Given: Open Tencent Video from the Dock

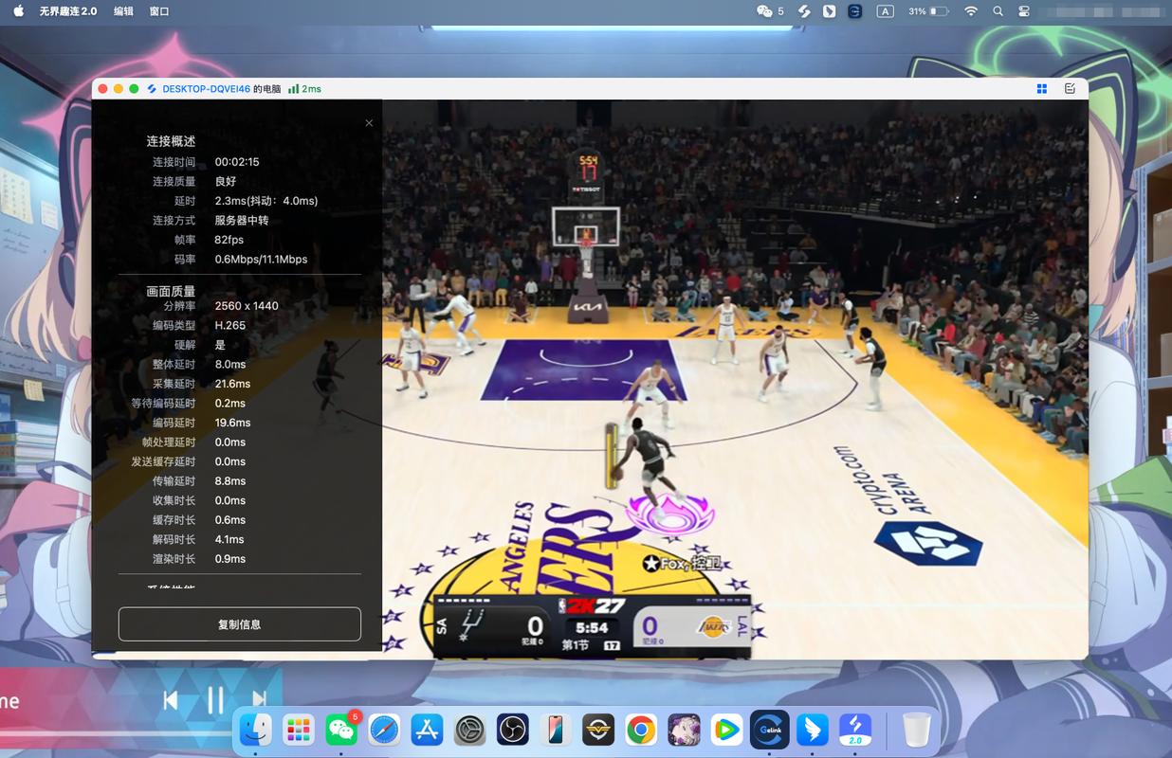Looking at the screenshot, I should 726,730.
